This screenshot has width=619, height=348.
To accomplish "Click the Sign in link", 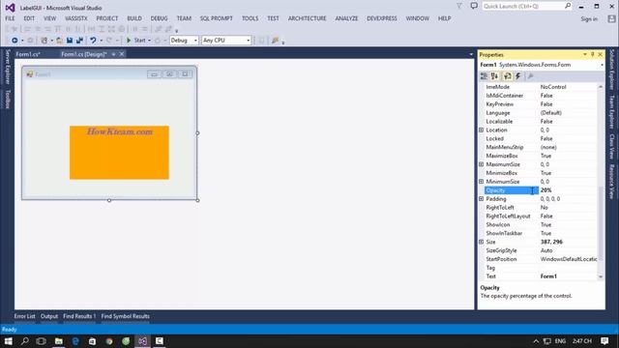I will [589, 19].
